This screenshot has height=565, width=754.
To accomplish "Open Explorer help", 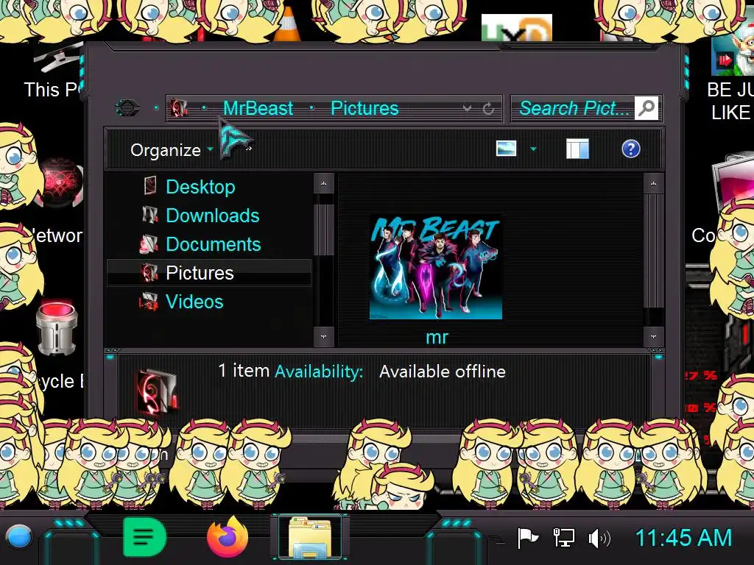I will coord(630,149).
